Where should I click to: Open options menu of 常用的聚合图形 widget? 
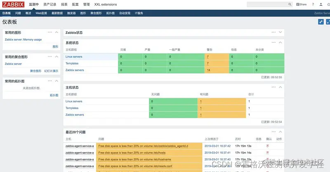tap(49, 57)
